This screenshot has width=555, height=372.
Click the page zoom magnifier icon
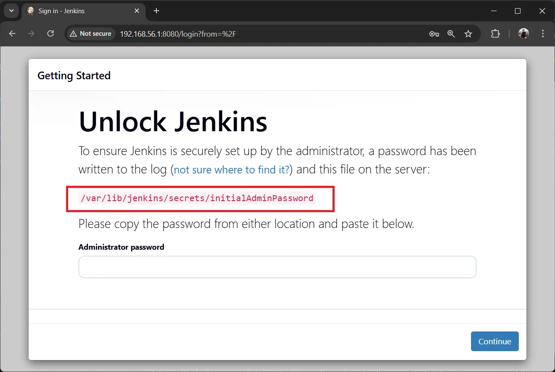point(451,34)
